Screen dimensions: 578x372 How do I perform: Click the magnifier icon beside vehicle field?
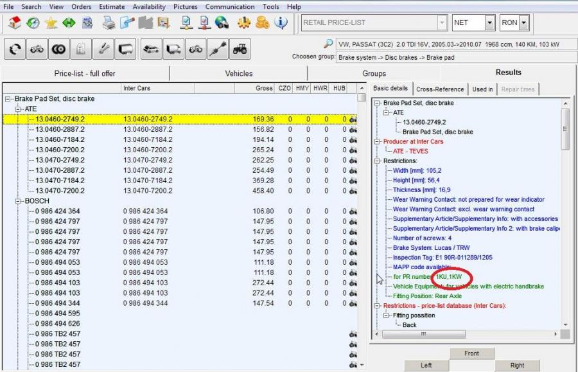pyautogui.click(x=328, y=44)
